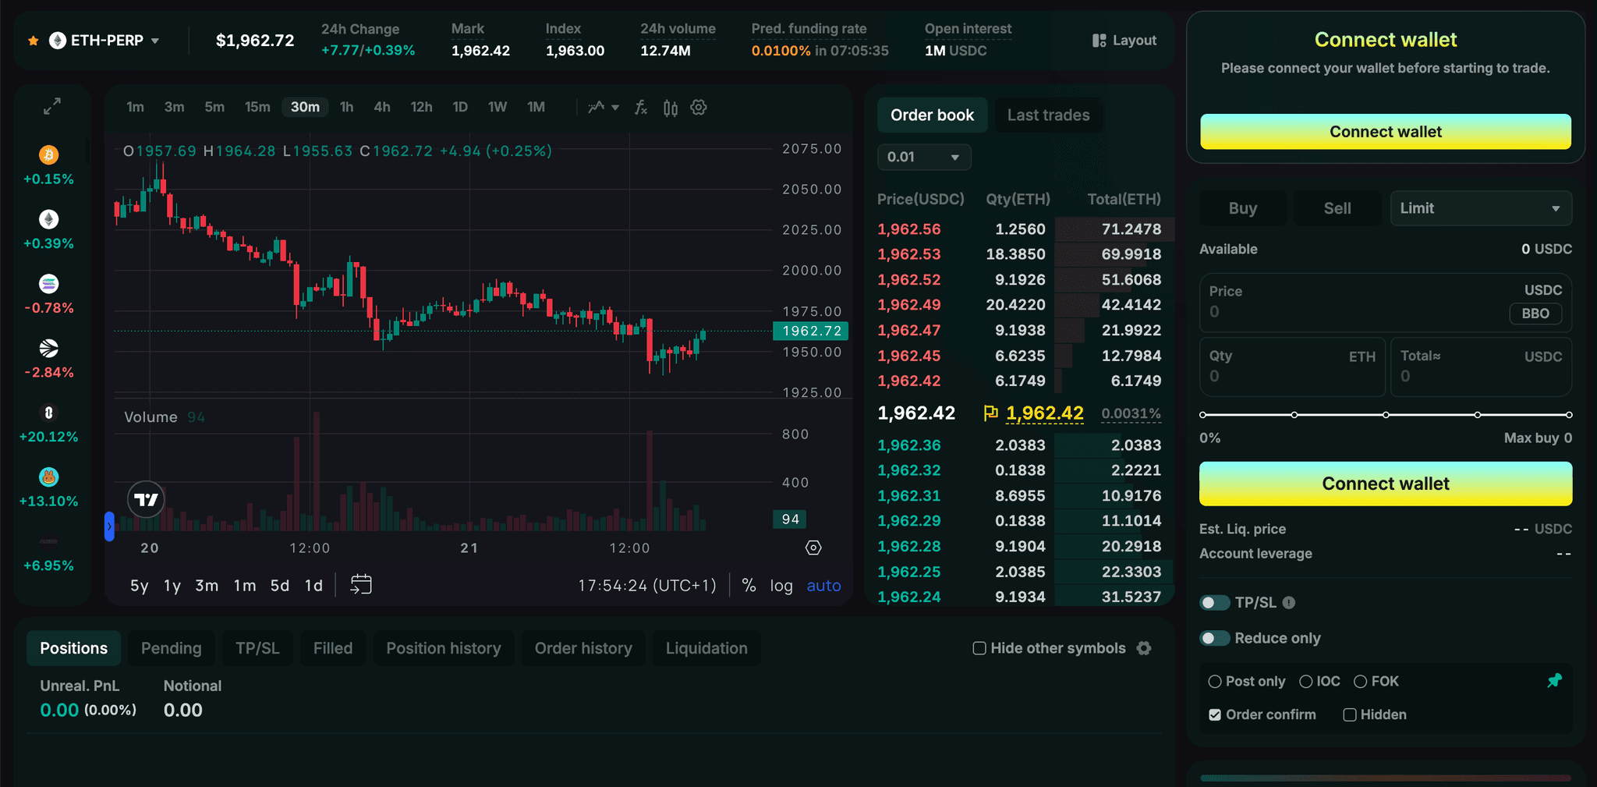This screenshot has width=1597, height=787.
Task: Toggle the log scale option
Action: pos(781,585)
